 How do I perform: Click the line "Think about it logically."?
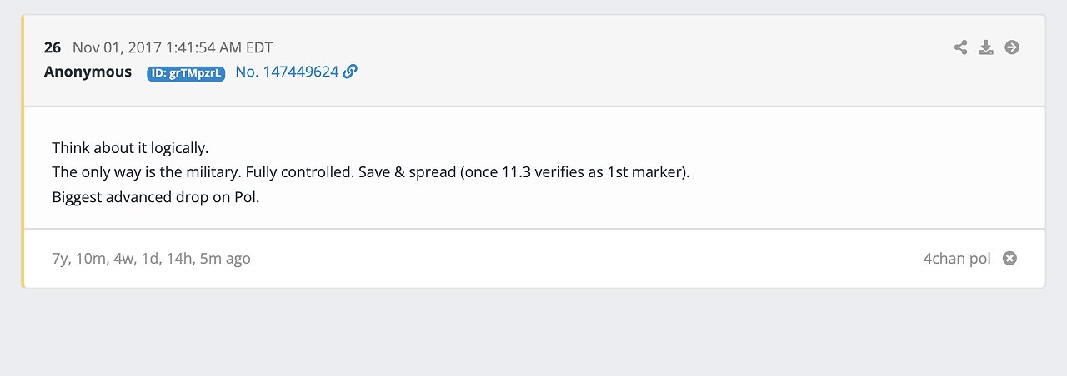tap(130, 148)
